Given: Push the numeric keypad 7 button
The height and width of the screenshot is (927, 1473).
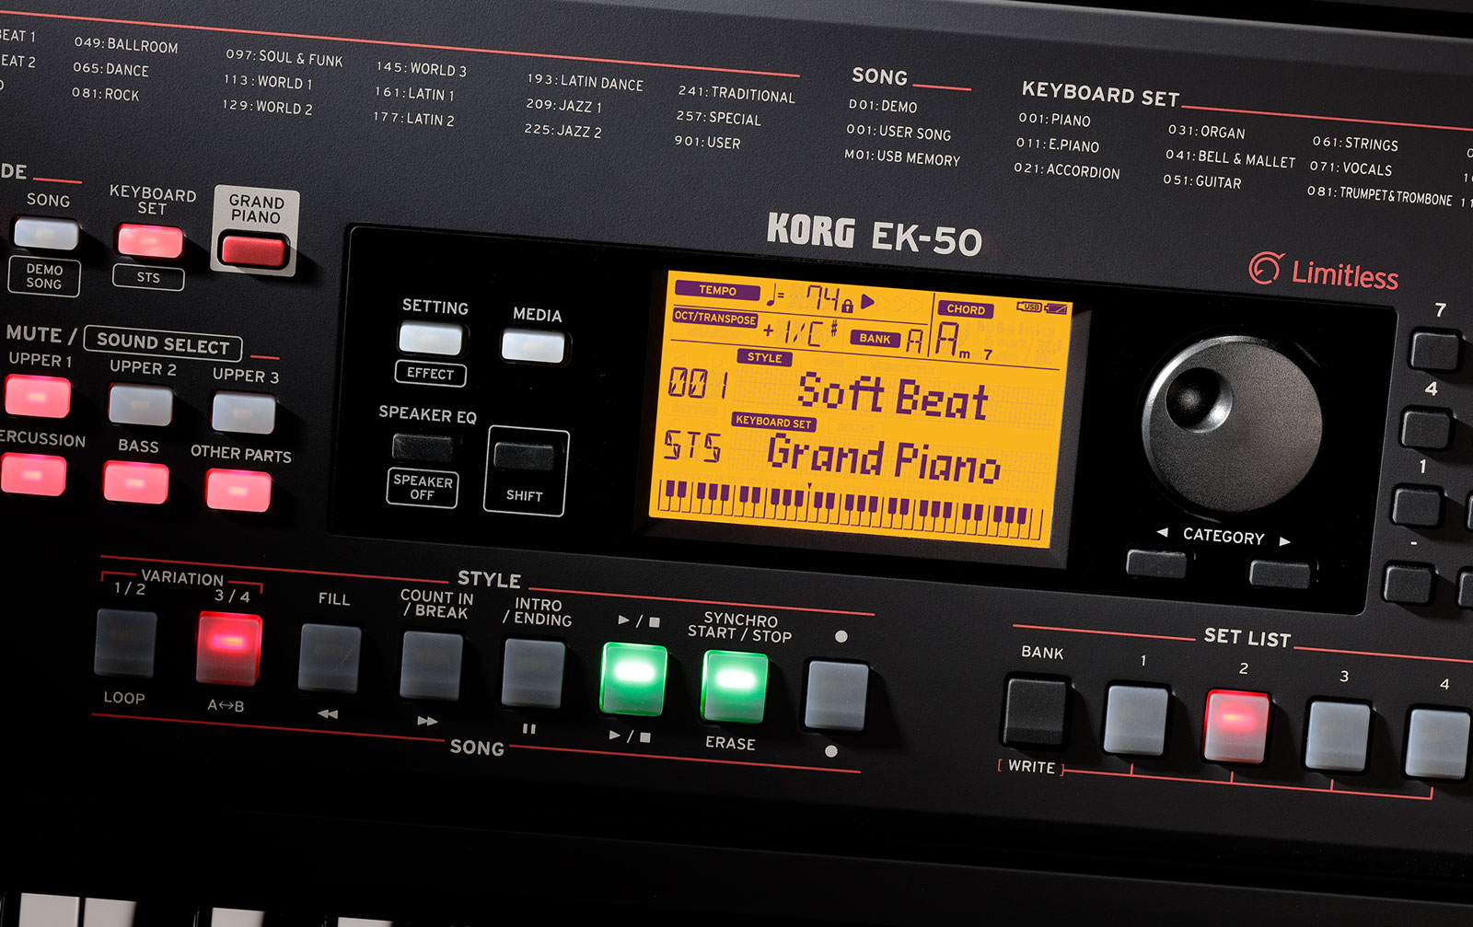Looking at the screenshot, I should pyautogui.click(x=1436, y=353).
